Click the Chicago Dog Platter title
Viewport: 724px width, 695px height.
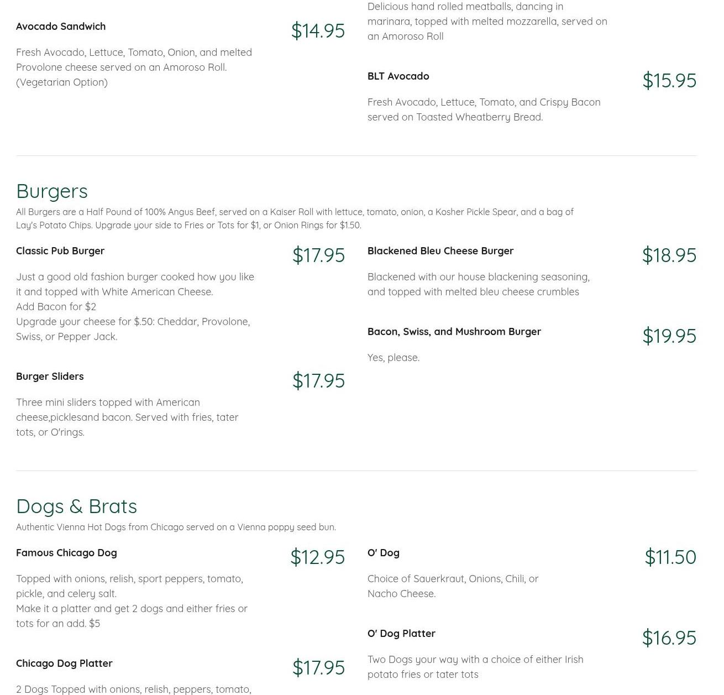64,663
